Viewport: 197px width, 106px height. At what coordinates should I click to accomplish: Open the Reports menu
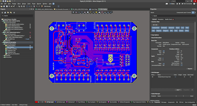39,4
